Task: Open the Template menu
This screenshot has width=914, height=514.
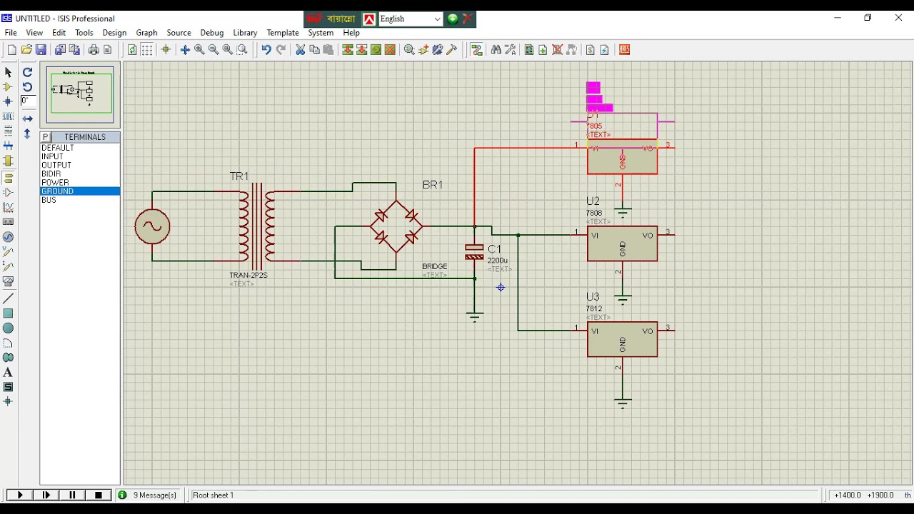Action: [x=283, y=33]
